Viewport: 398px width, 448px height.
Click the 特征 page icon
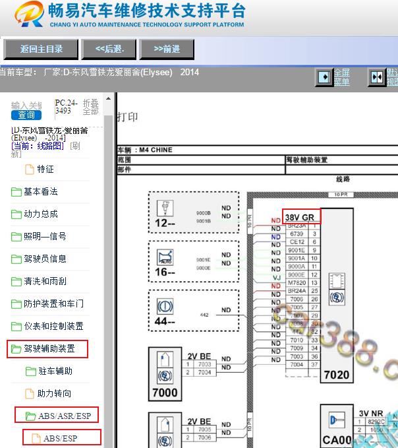point(30,169)
